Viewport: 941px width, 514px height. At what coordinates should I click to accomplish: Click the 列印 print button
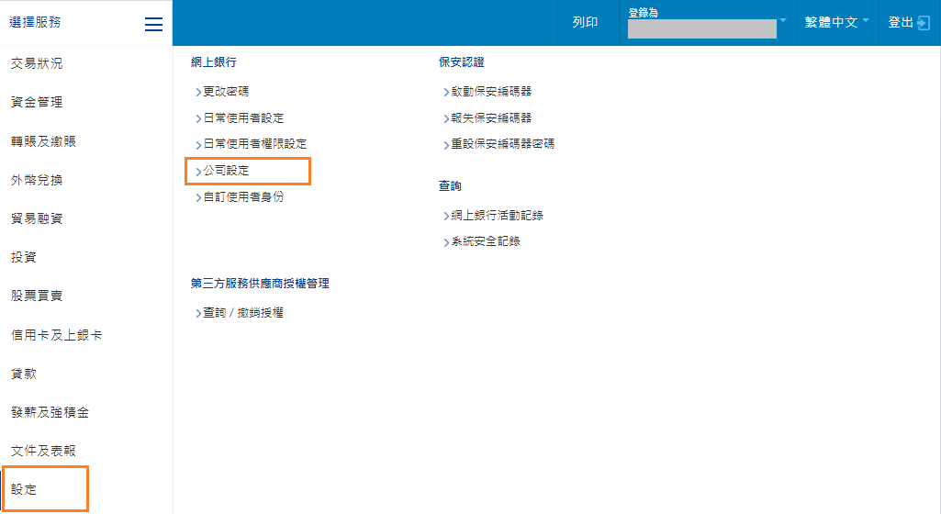[x=585, y=22]
